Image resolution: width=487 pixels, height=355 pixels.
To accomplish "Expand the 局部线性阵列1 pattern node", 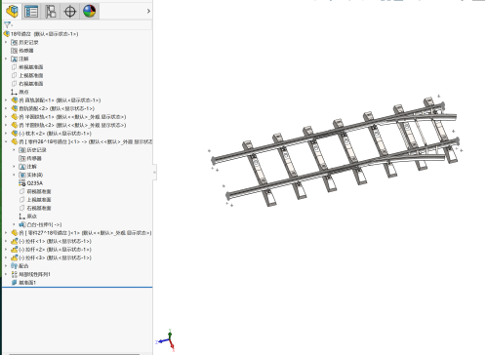I will click(6, 274).
